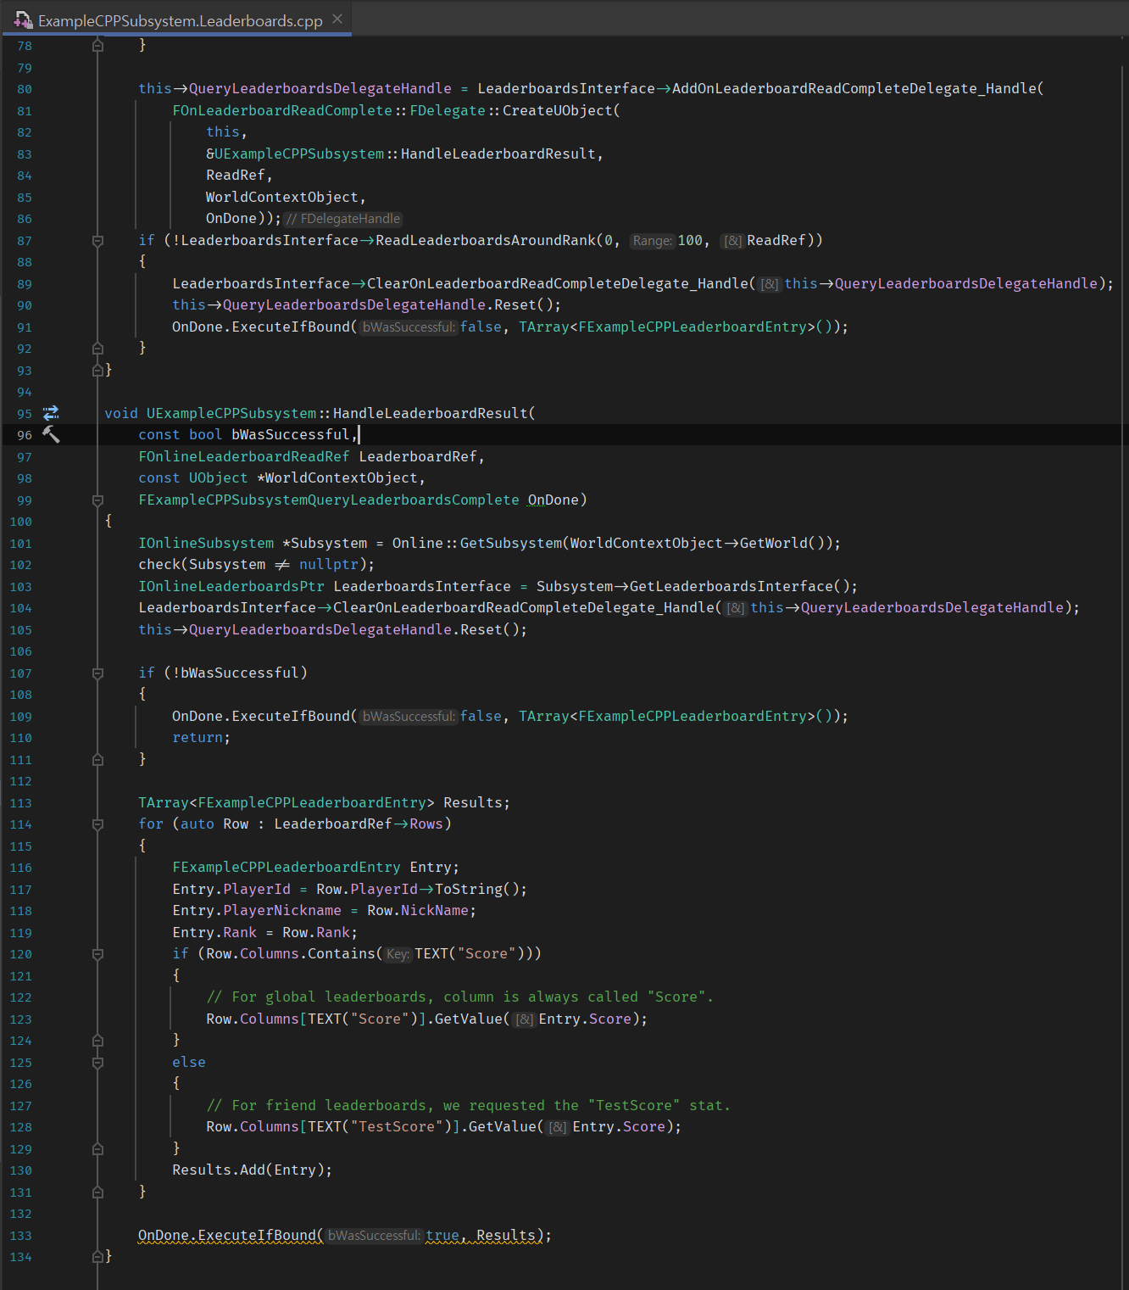Click CreateUObject on line 81
The image size is (1129, 1290).
click(x=557, y=110)
